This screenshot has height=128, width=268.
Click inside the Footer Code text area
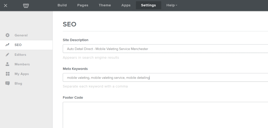pyautogui.click(x=165, y=115)
